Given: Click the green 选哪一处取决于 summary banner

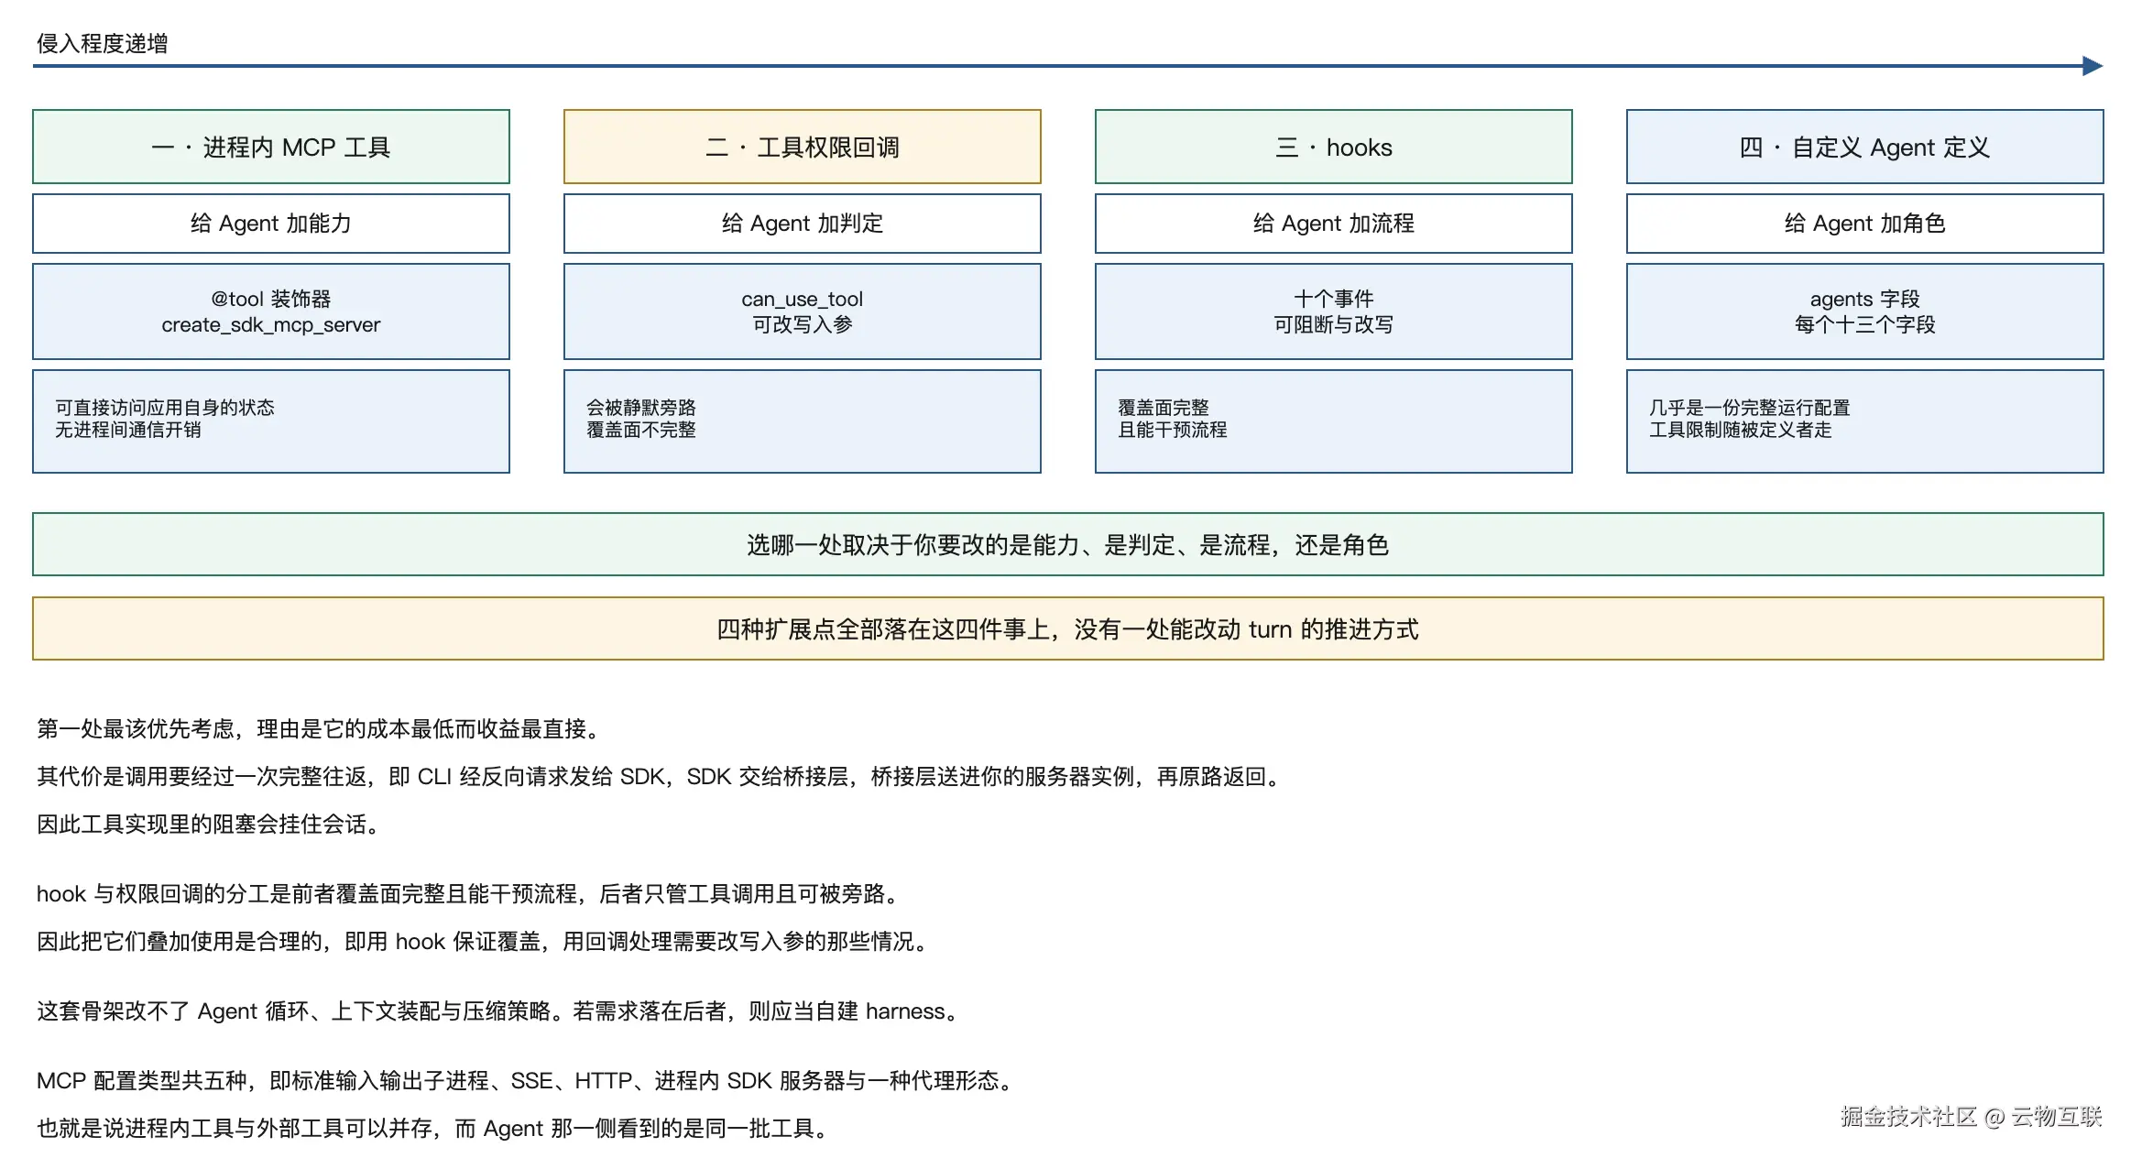Looking at the screenshot, I should pos(1068,544).
